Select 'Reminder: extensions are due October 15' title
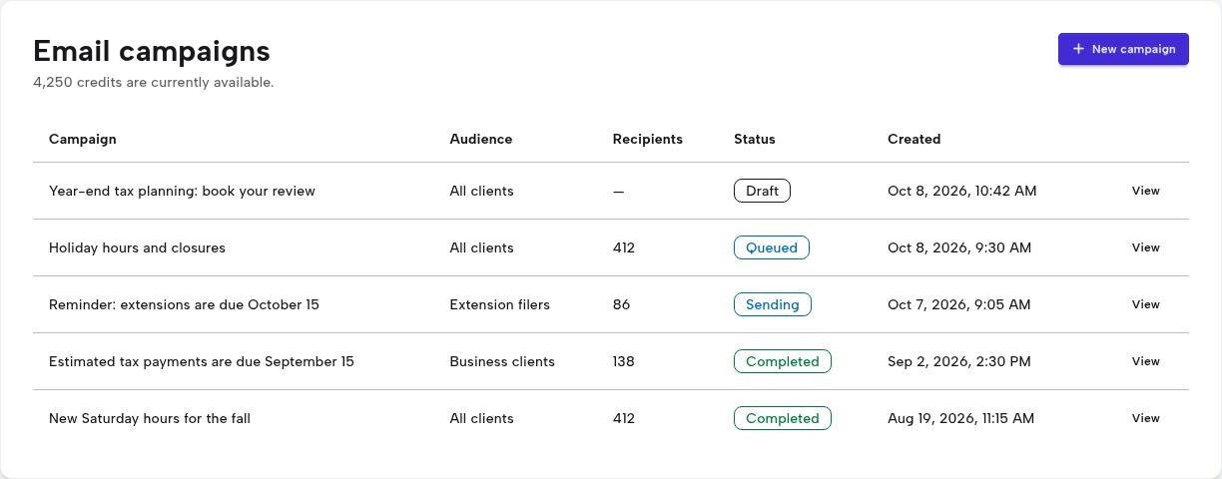This screenshot has width=1222, height=479. 184,304
